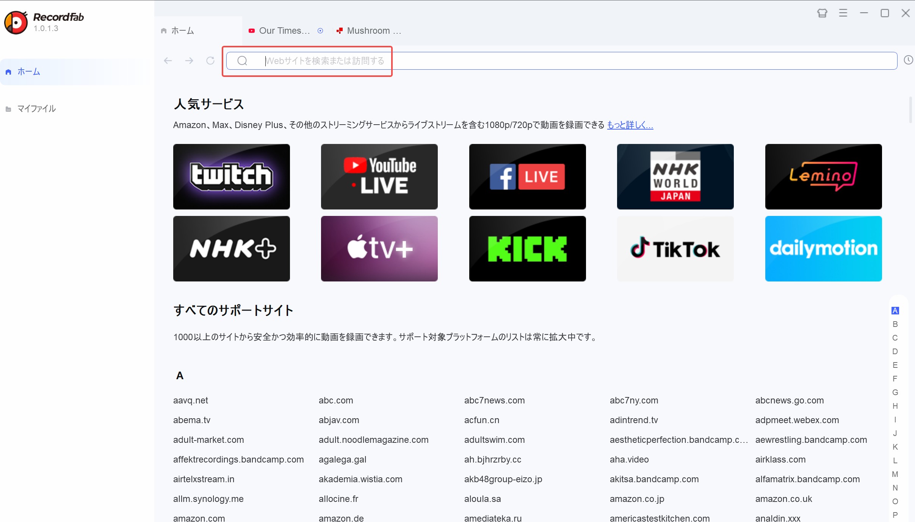Open the Twitch service tile
Viewport: 915px width, 522px height.
click(x=232, y=177)
